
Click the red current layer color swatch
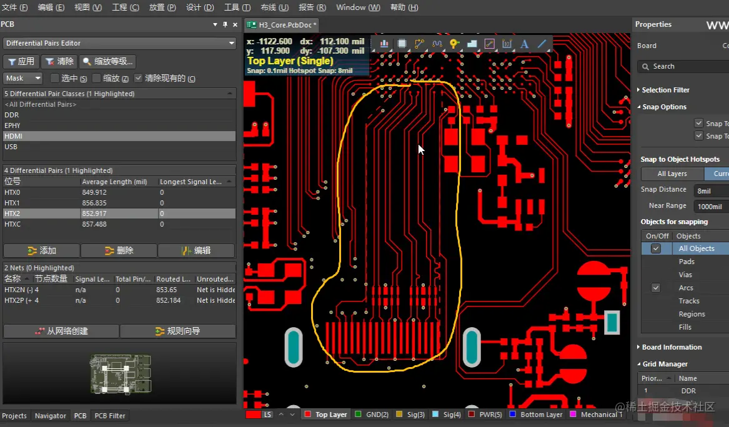tap(253, 415)
